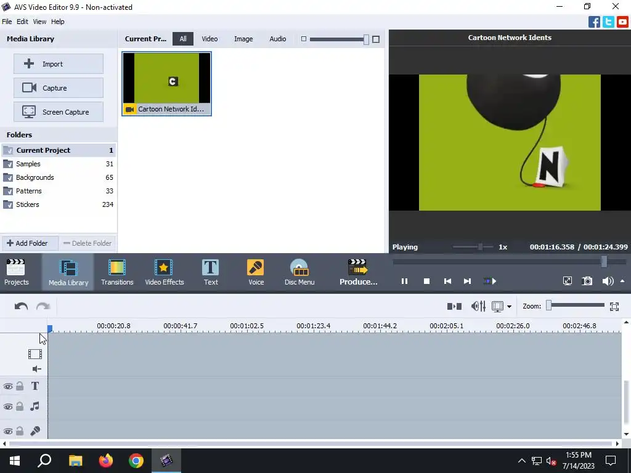The height and width of the screenshot is (473, 631).
Task: Open the Video Effects panel
Action: click(164, 272)
